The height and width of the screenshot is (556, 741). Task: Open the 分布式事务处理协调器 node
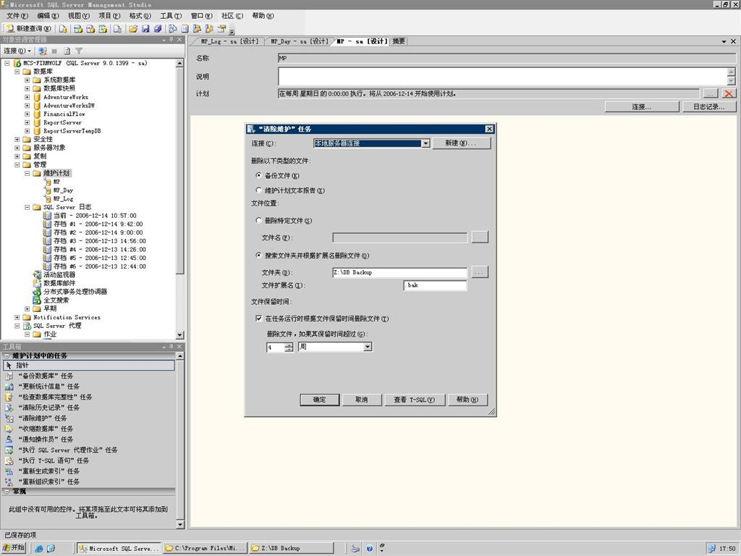tap(75, 292)
